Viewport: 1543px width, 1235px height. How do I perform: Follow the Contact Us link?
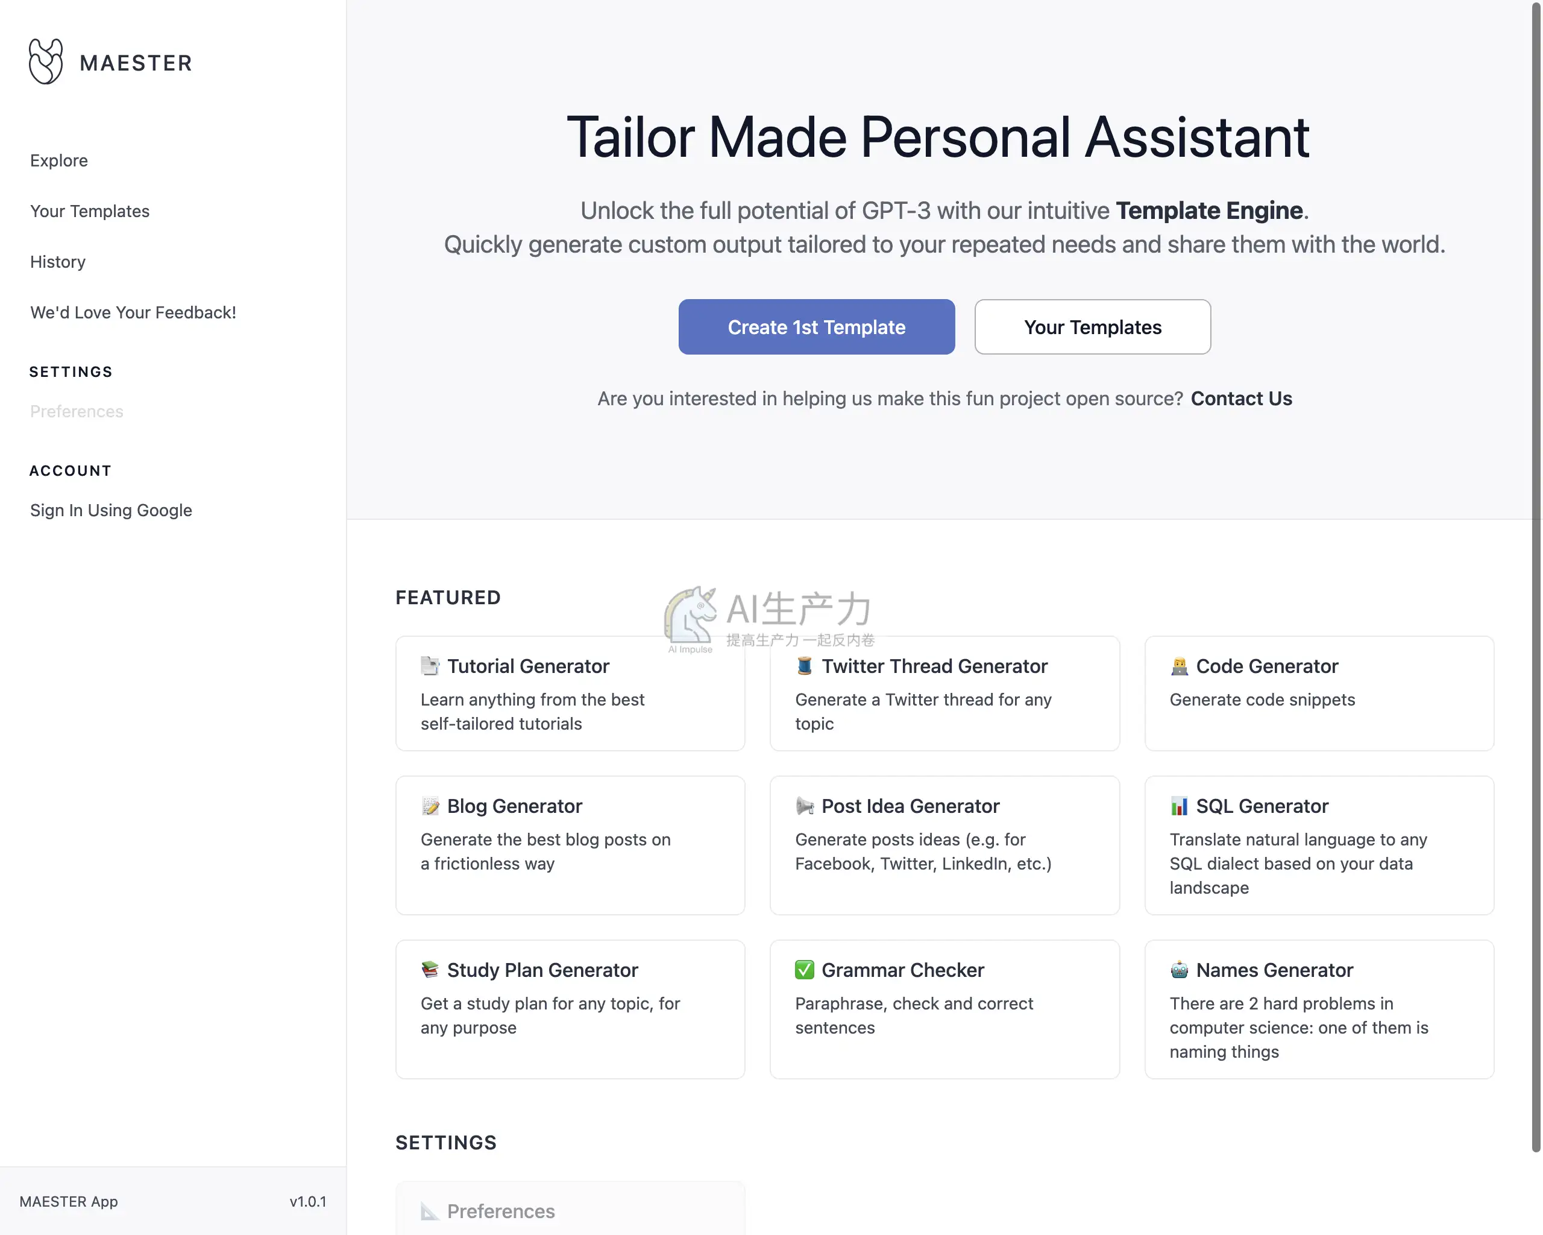[1241, 399]
